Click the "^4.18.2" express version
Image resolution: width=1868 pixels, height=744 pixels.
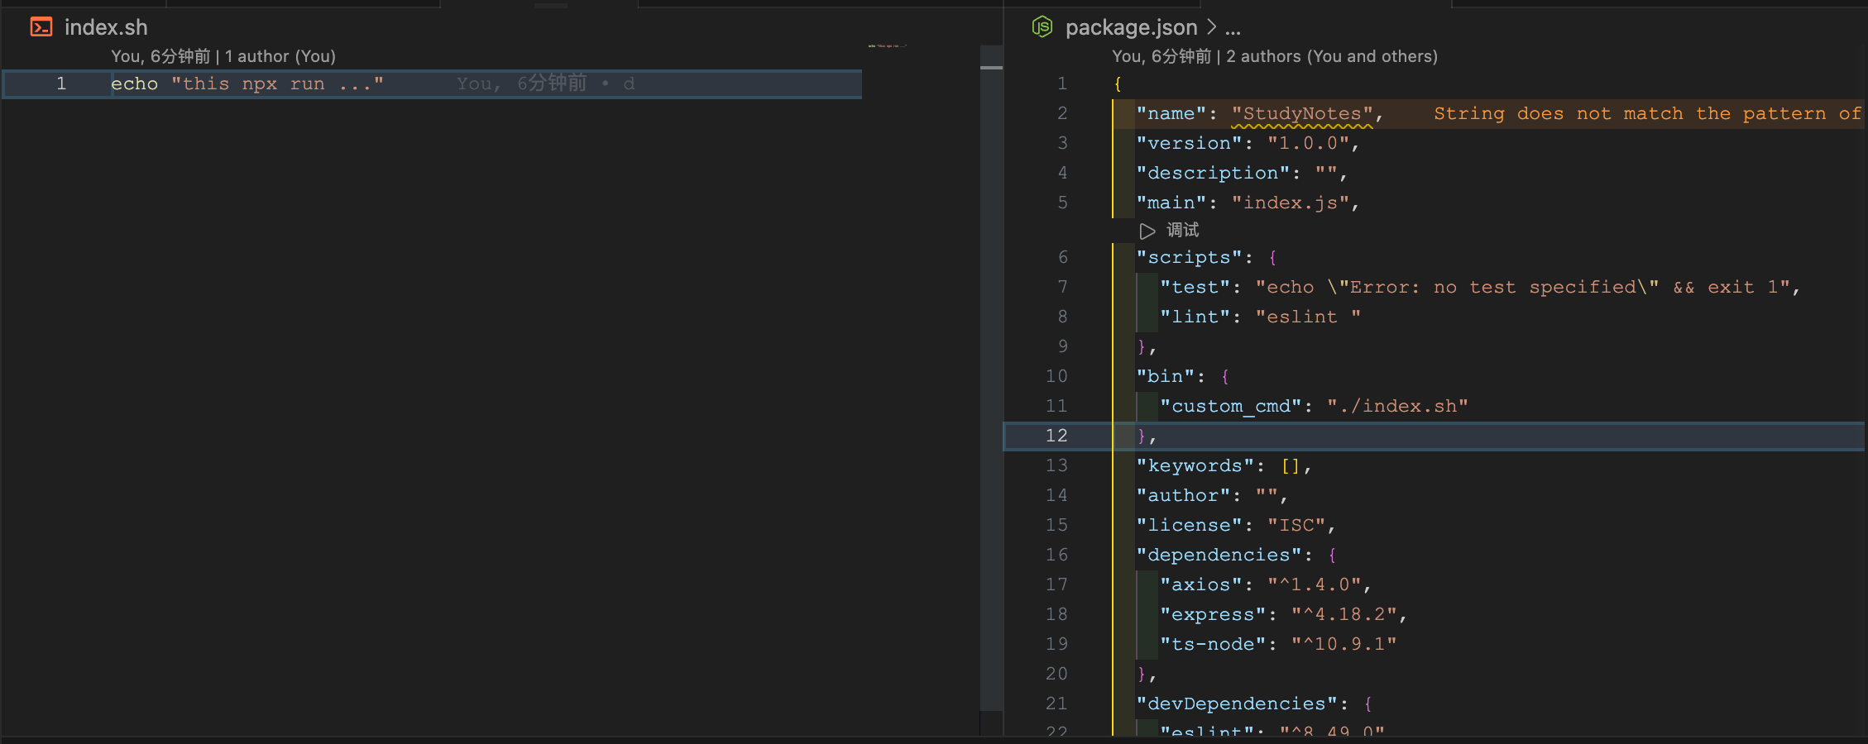tap(1344, 614)
